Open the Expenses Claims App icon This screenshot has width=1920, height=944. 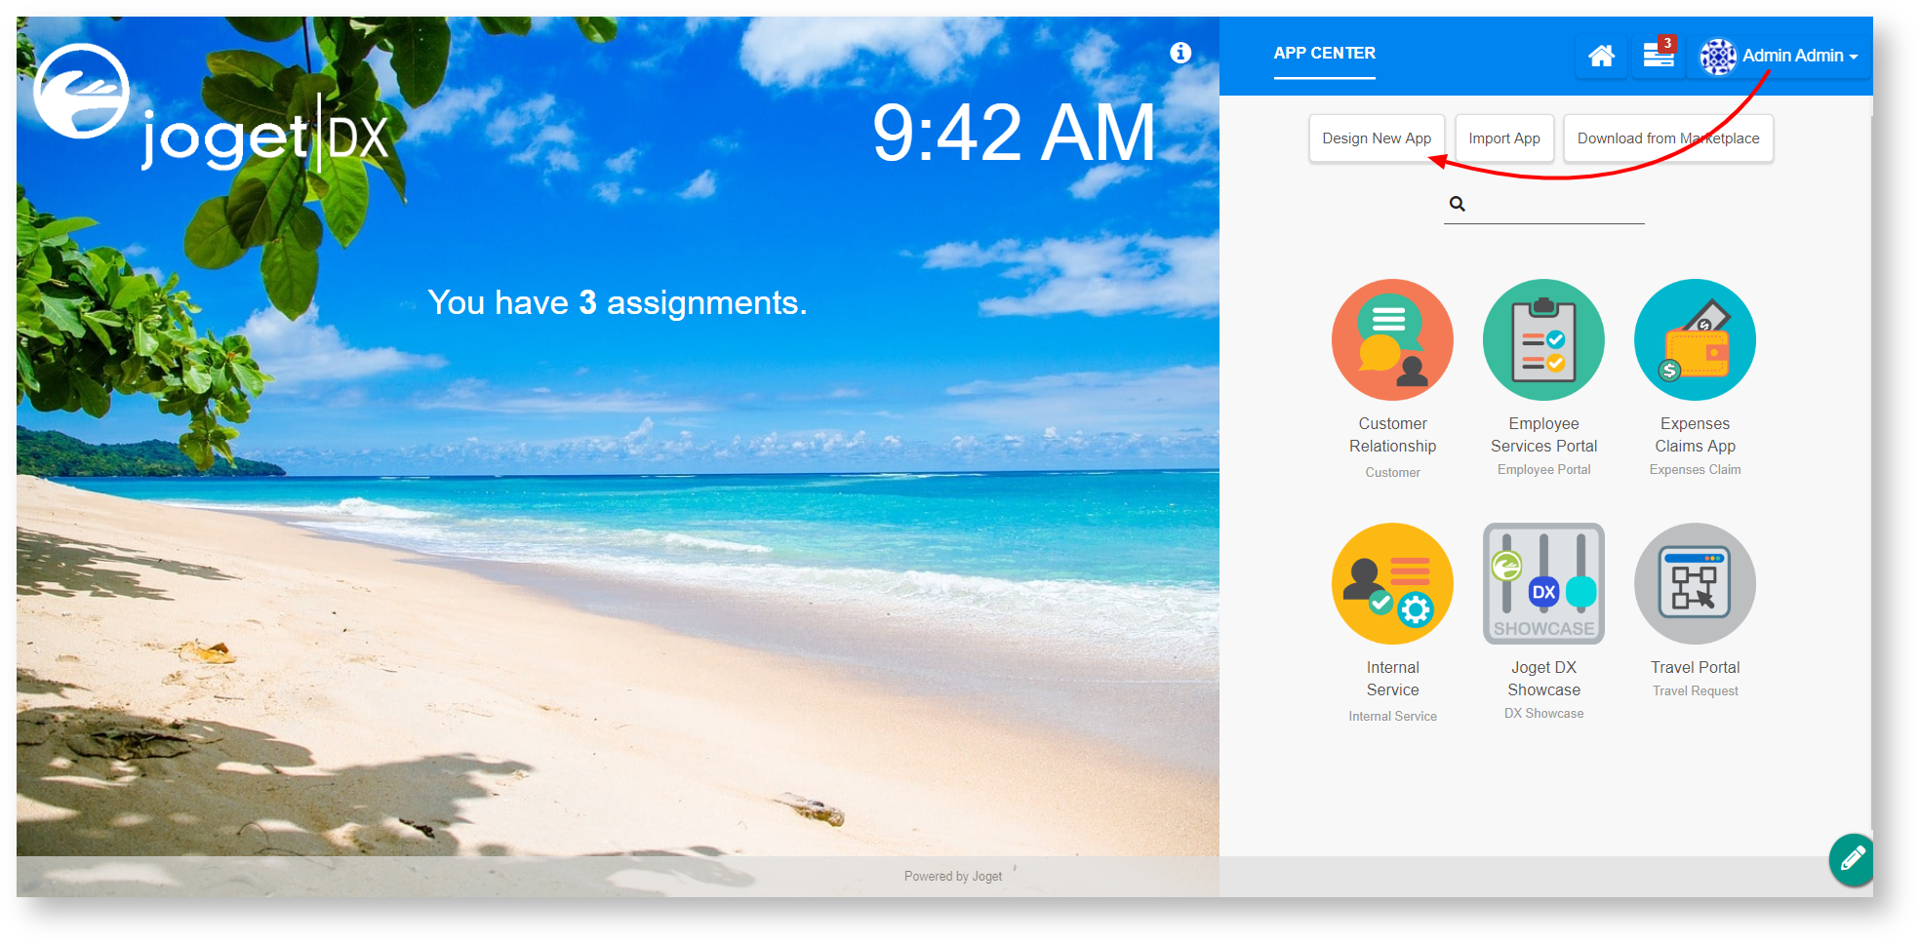pyautogui.click(x=1695, y=339)
